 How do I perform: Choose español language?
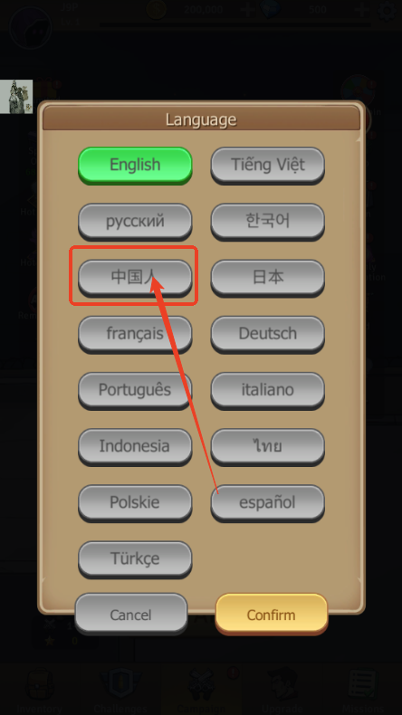(267, 502)
